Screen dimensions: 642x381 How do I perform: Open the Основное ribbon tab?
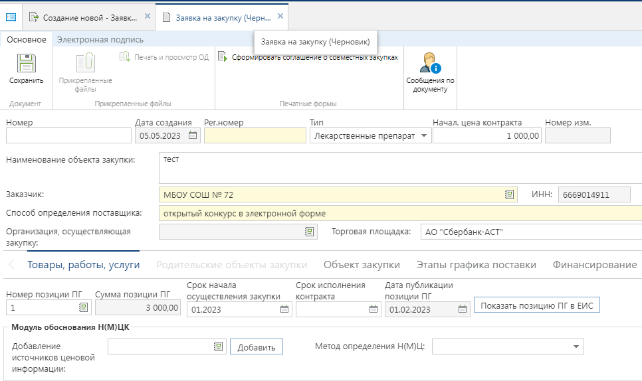(x=26, y=40)
